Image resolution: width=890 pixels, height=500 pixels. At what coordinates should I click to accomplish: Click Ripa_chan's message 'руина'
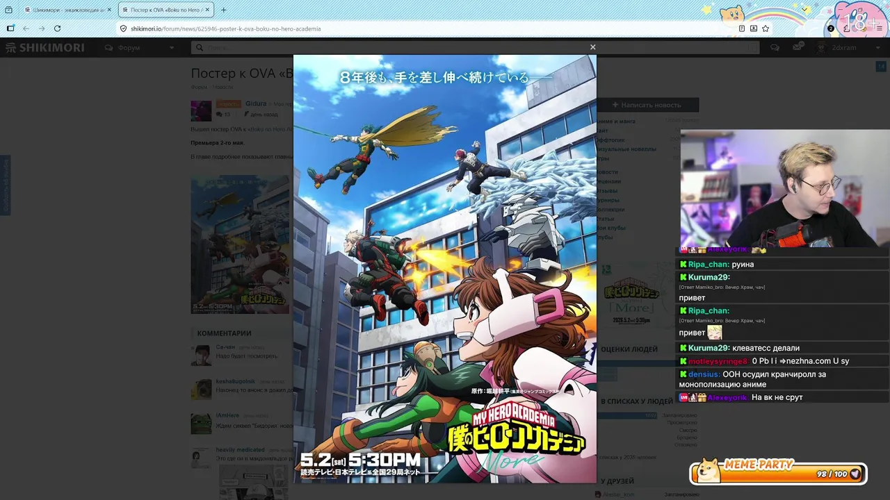(743, 265)
